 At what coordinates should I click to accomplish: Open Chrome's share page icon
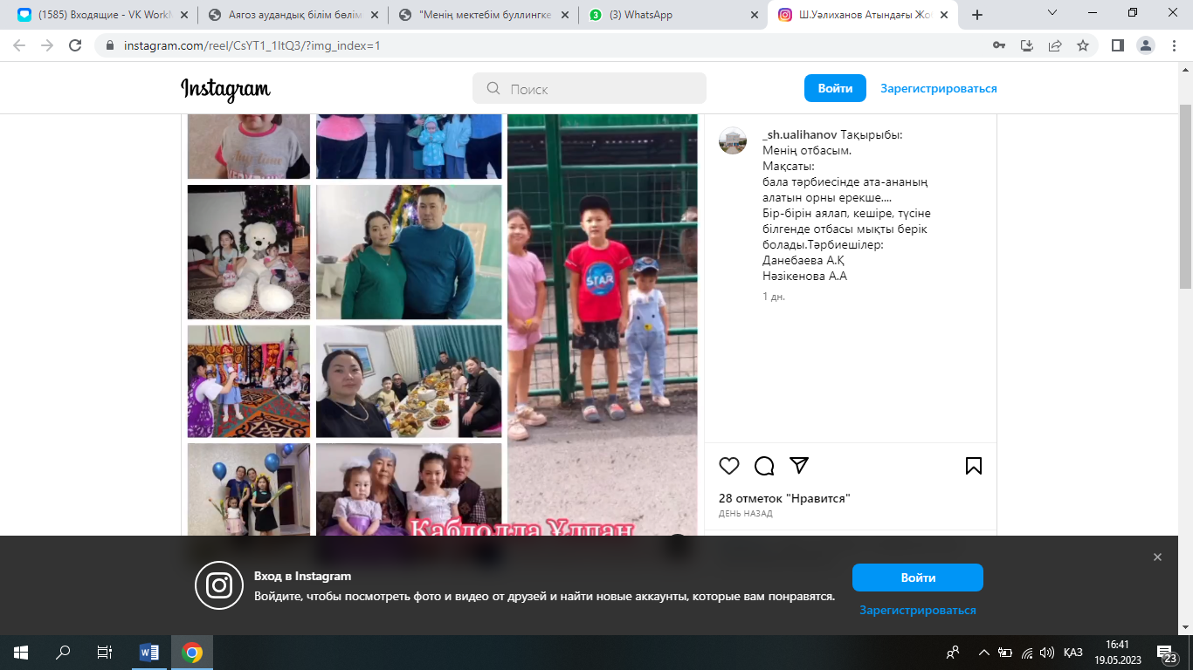1055,45
